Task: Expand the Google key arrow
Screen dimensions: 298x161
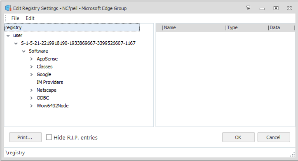Action: tap(31, 75)
